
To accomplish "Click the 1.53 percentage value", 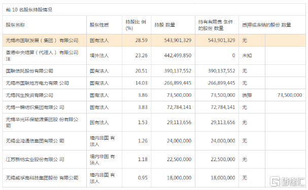I will [x=143, y=122].
